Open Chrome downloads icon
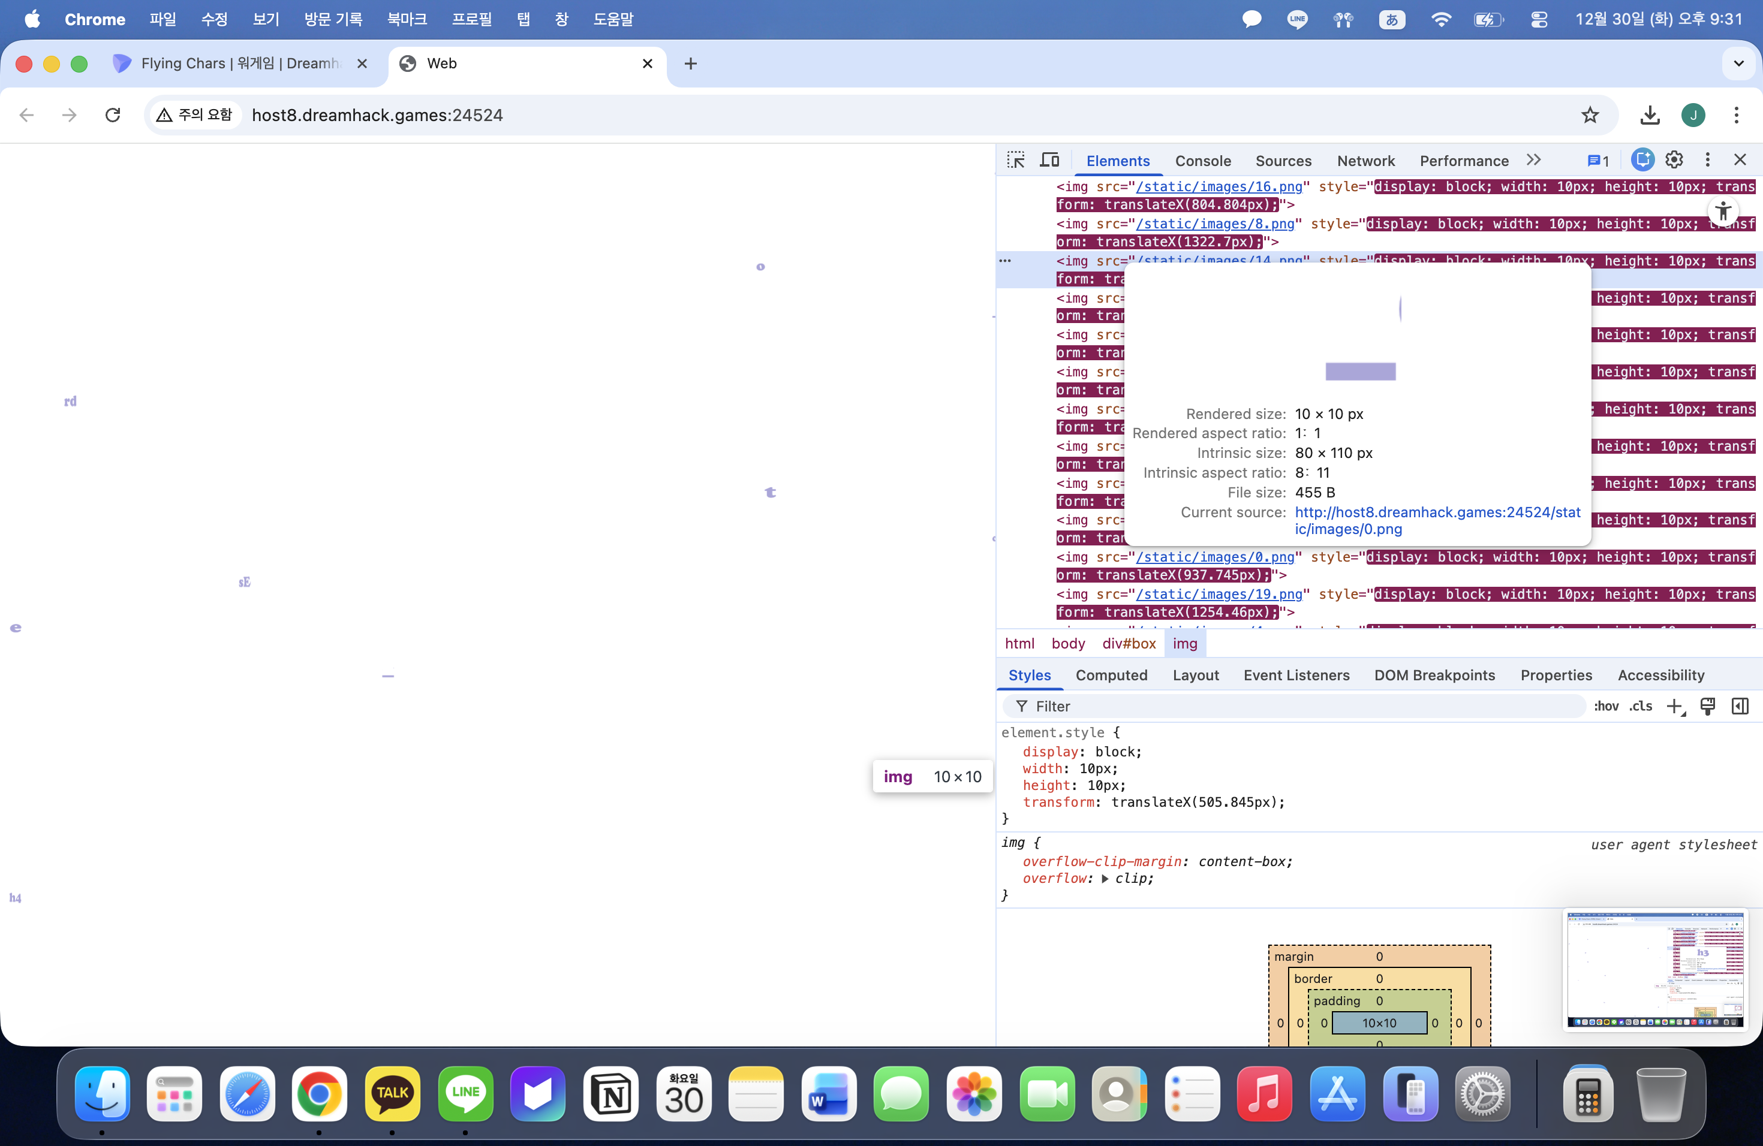This screenshot has width=1763, height=1146. tap(1650, 114)
